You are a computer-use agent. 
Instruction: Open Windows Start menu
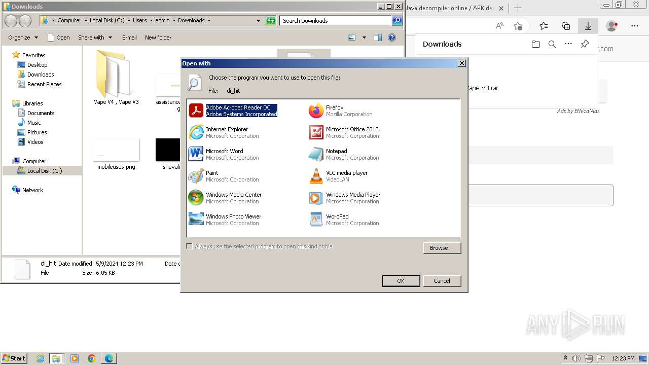point(14,358)
